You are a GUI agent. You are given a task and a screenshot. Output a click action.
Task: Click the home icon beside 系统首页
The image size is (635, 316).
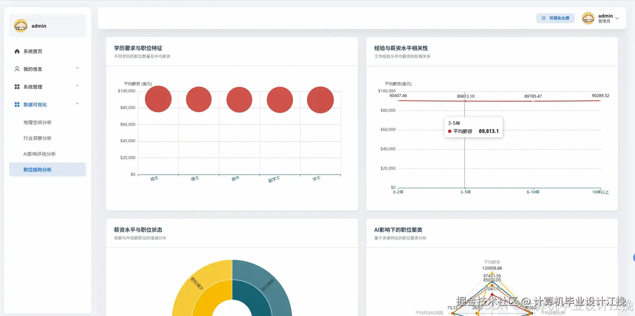click(17, 51)
